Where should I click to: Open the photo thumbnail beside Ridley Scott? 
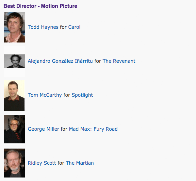(x=14, y=163)
